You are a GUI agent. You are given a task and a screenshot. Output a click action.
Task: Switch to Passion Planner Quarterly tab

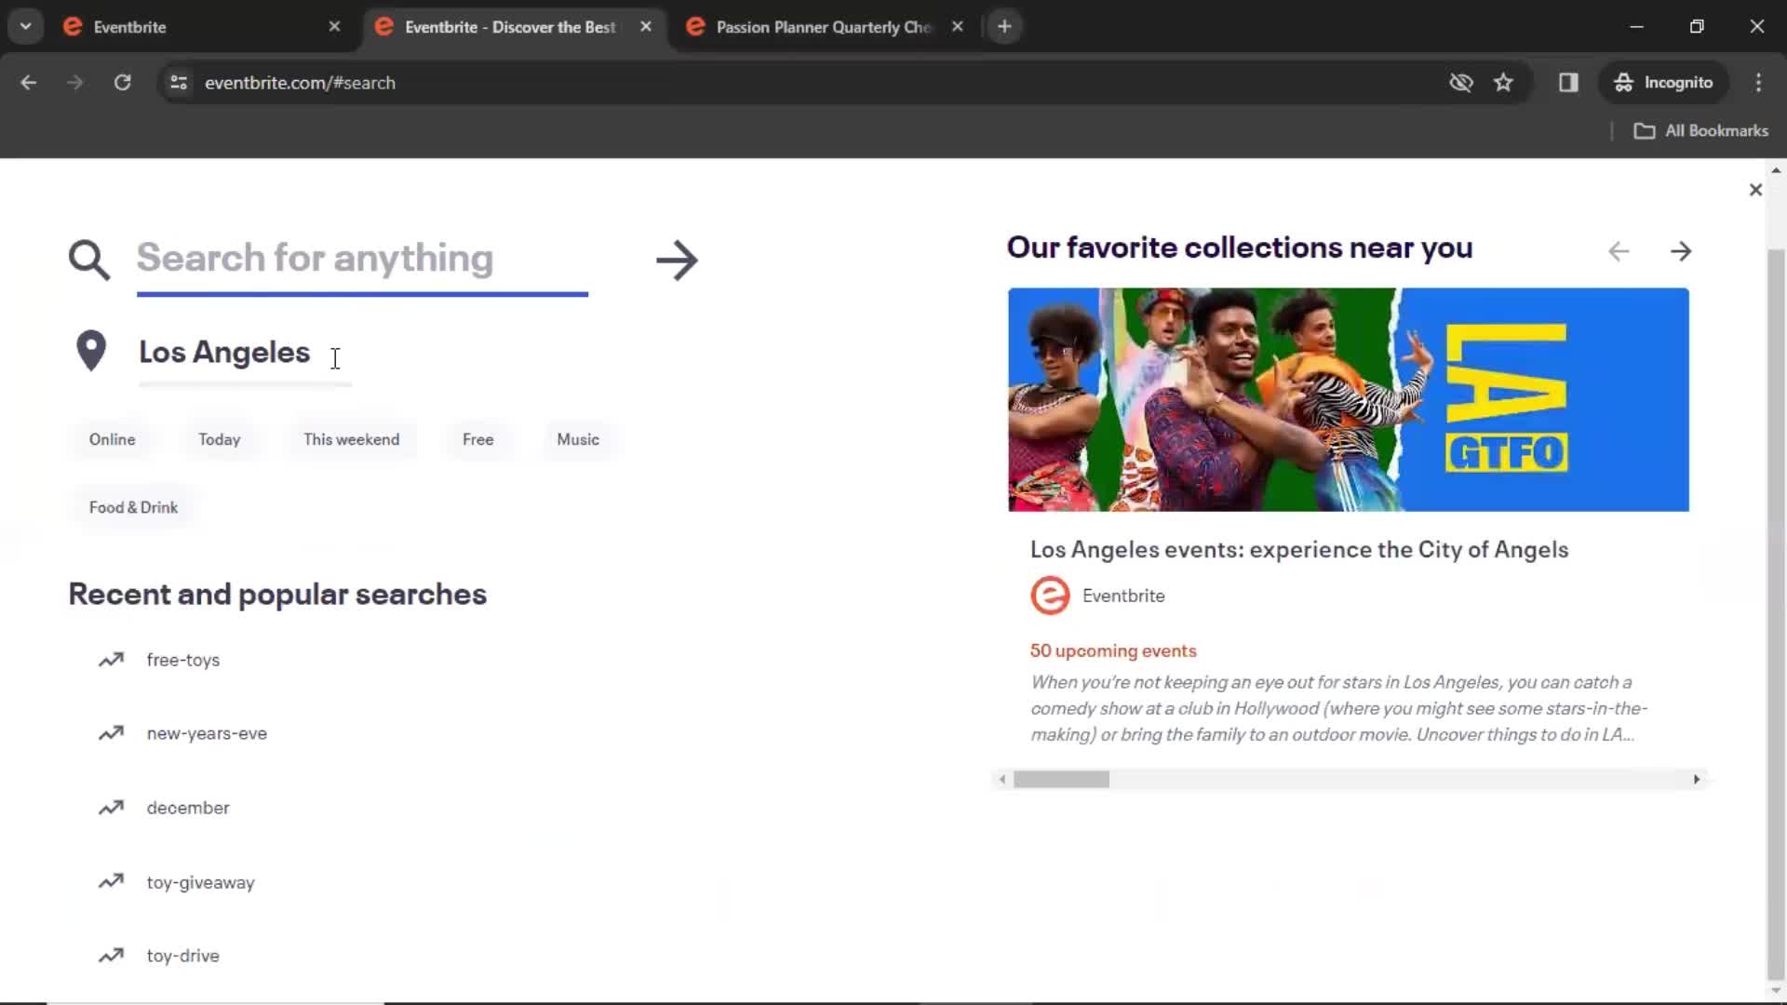[x=823, y=27]
